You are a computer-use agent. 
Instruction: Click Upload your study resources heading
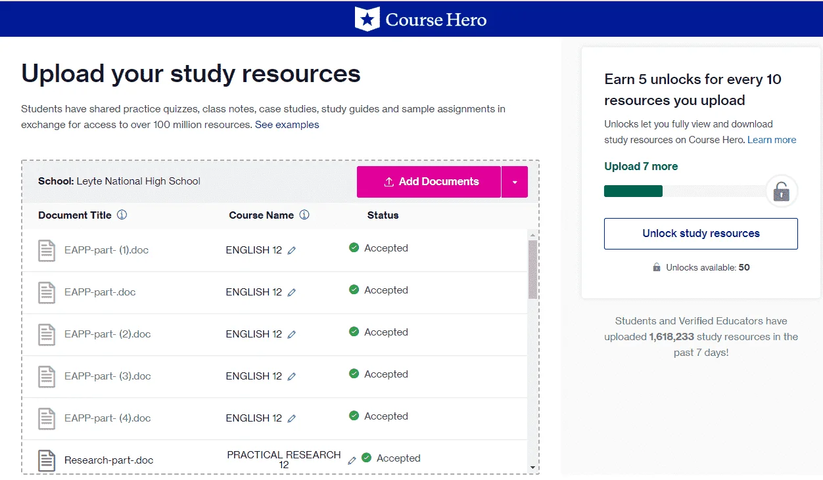(x=191, y=74)
